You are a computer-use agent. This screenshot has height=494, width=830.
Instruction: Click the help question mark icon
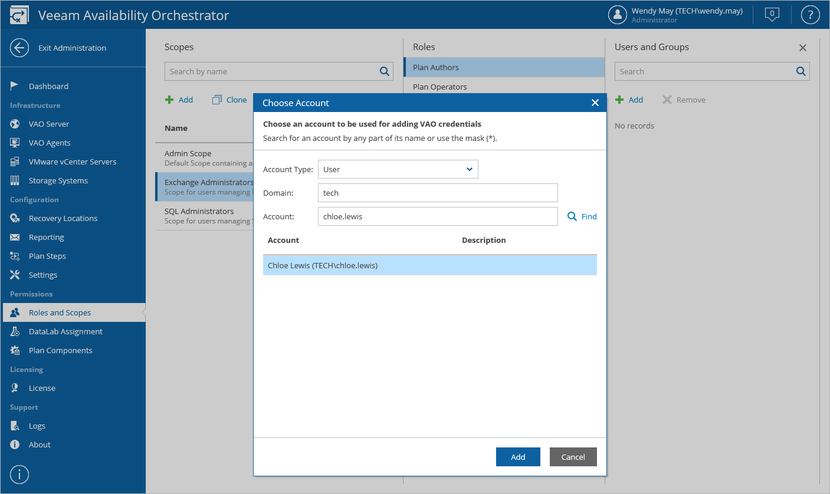[810, 15]
